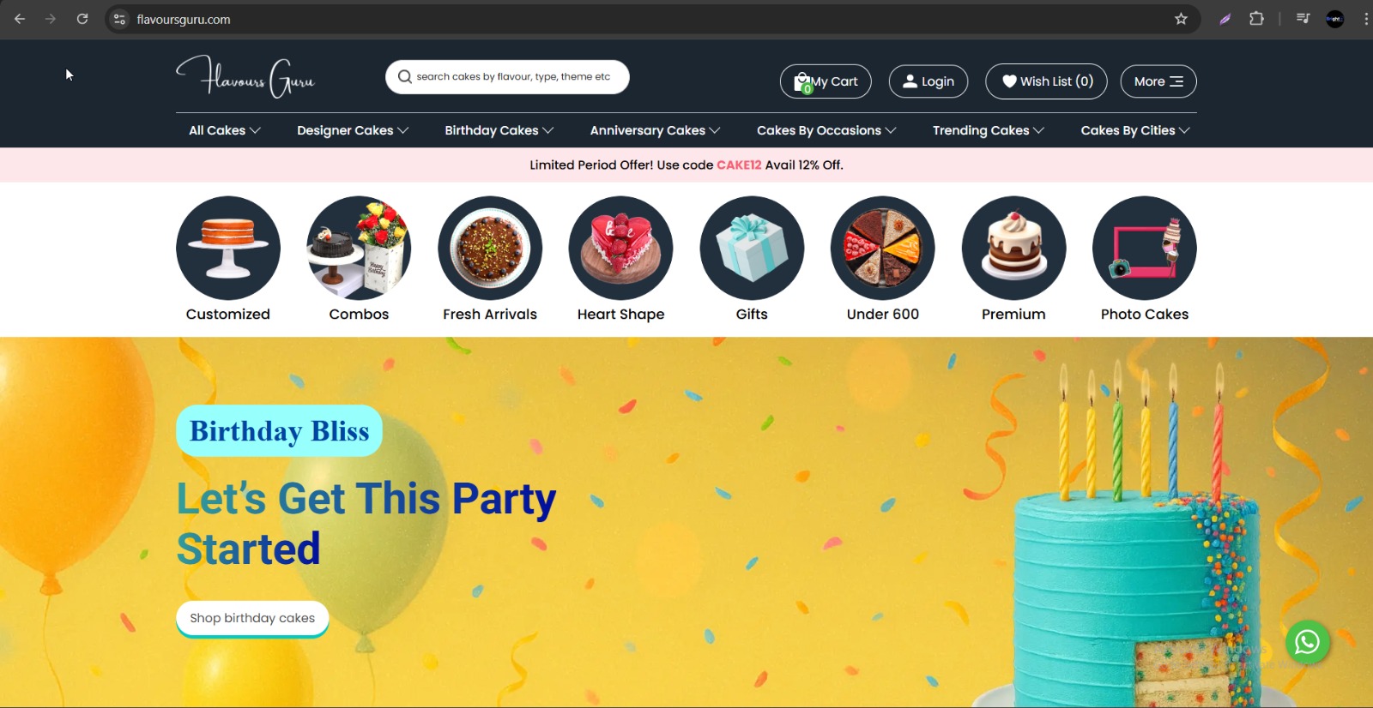The image size is (1373, 708).
Task: Open the Customized cakes category icon
Action: 228,248
